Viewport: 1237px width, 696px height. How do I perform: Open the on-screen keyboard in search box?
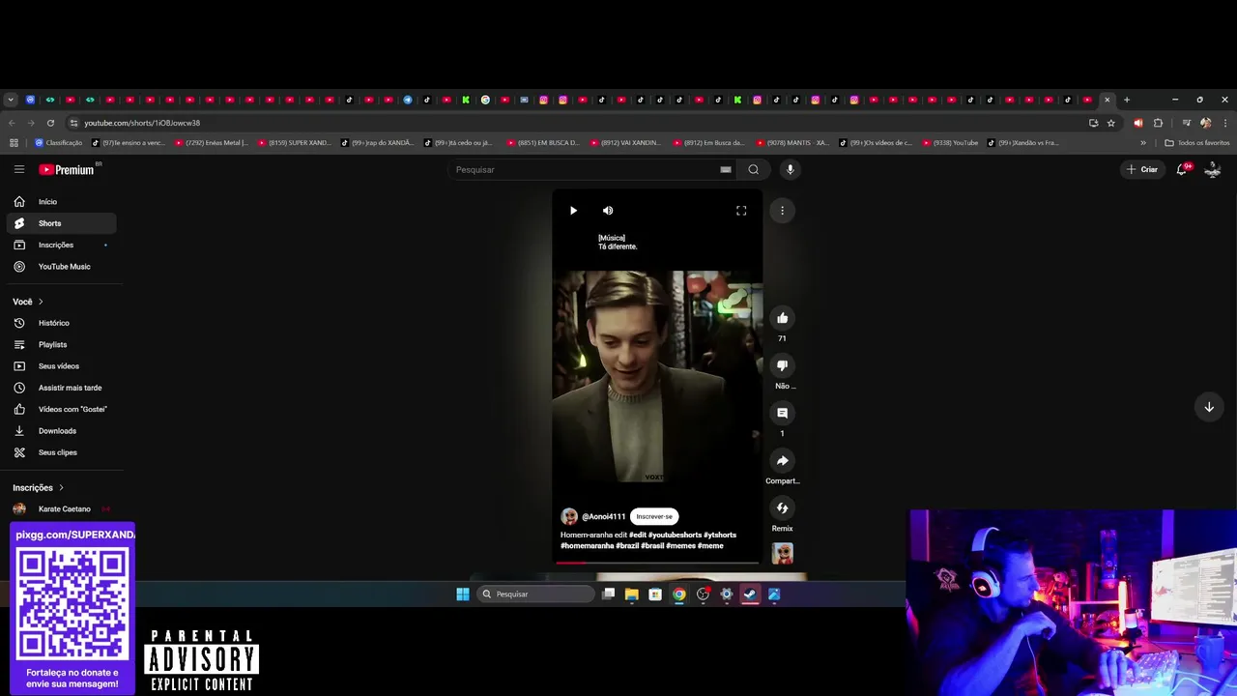click(x=726, y=169)
